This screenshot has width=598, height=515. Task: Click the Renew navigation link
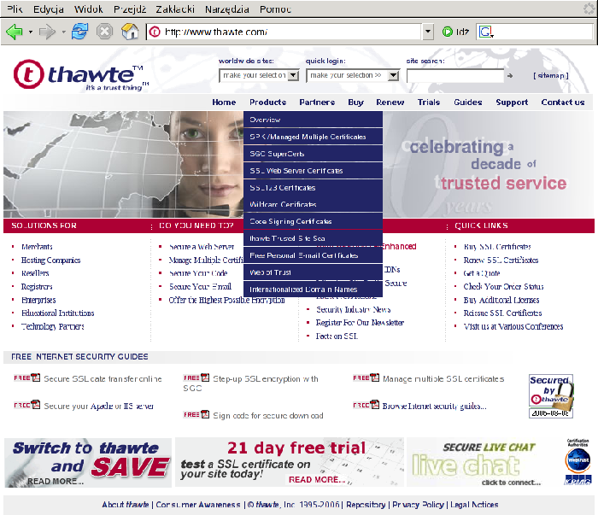click(390, 102)
